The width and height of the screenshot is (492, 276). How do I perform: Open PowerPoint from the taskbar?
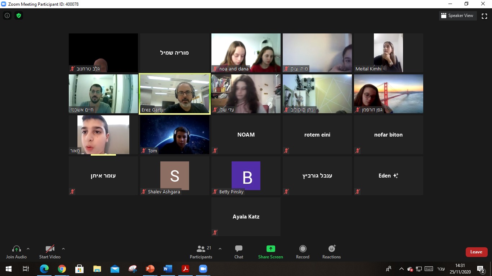(x=150, y=269)
